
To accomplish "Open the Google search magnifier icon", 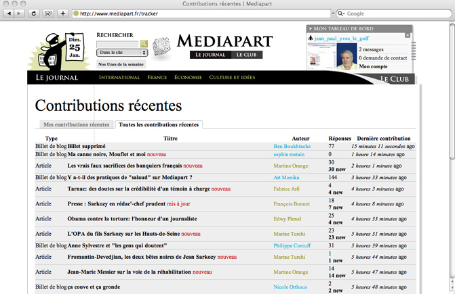I will 340,14.
